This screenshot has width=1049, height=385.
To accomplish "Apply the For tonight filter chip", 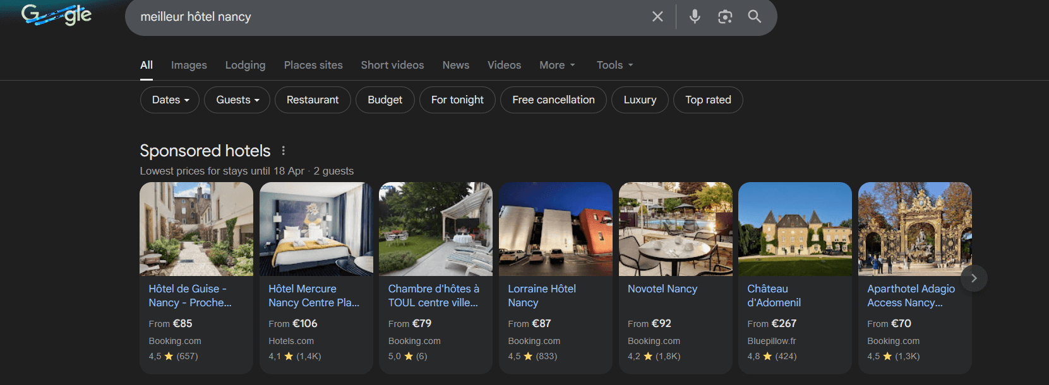I will (457, 100).
